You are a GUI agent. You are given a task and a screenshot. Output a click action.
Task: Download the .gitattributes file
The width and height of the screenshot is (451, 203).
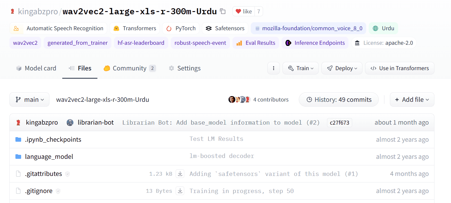pos(180,174)
